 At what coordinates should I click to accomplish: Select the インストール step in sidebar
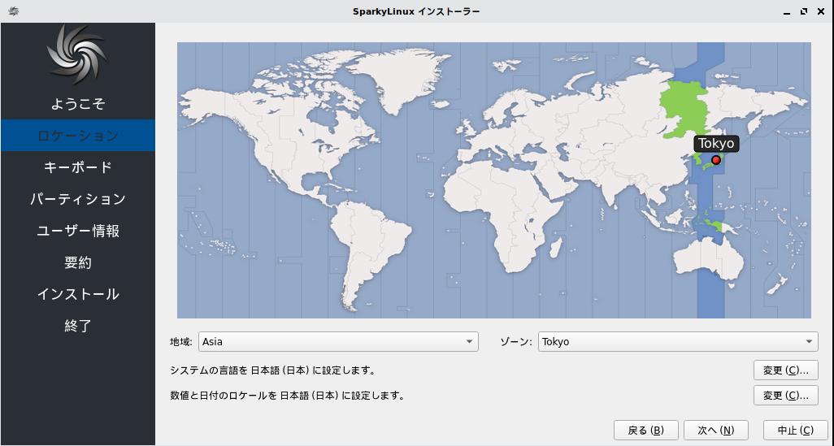(78, 294)
